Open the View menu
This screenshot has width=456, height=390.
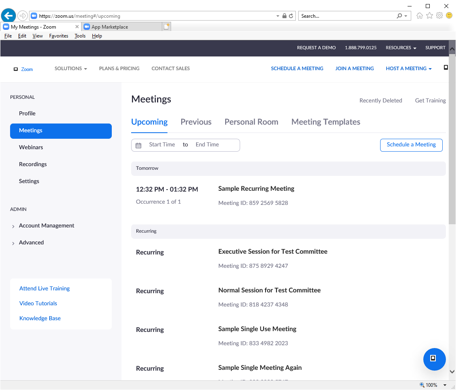(x=38, y=36)
